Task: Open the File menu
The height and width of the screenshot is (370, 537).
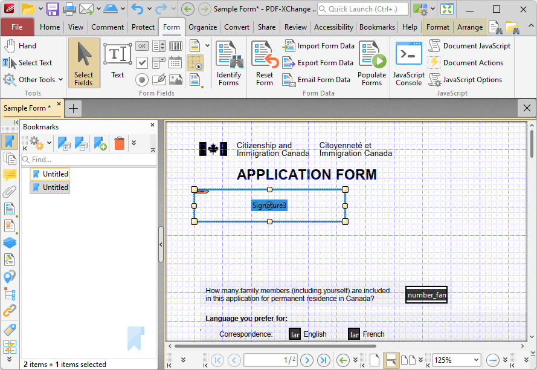Action: 18,27
